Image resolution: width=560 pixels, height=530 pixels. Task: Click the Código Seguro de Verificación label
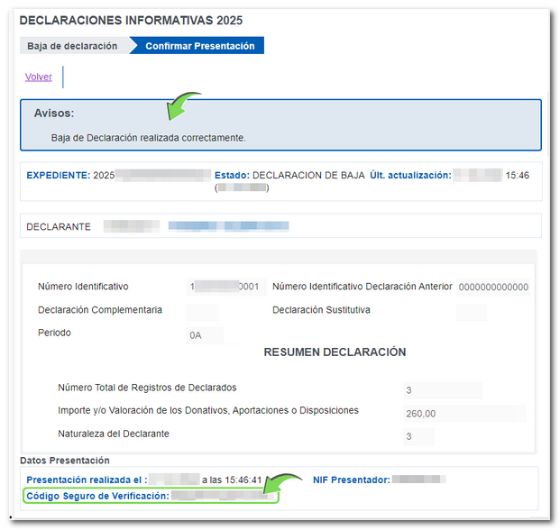click(97, 496)
